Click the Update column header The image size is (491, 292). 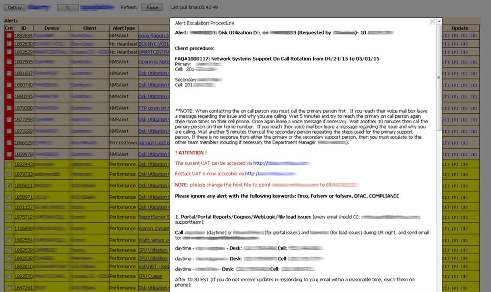pos(460,28)
